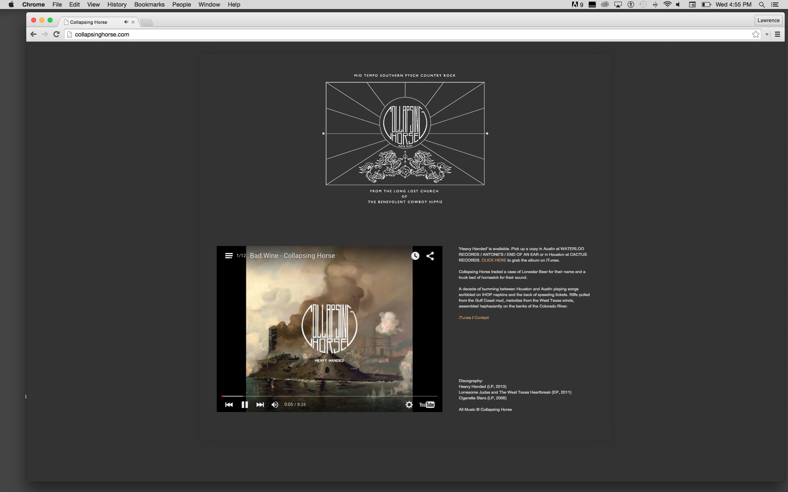Skip to next track in playlist

click(260, 405)
